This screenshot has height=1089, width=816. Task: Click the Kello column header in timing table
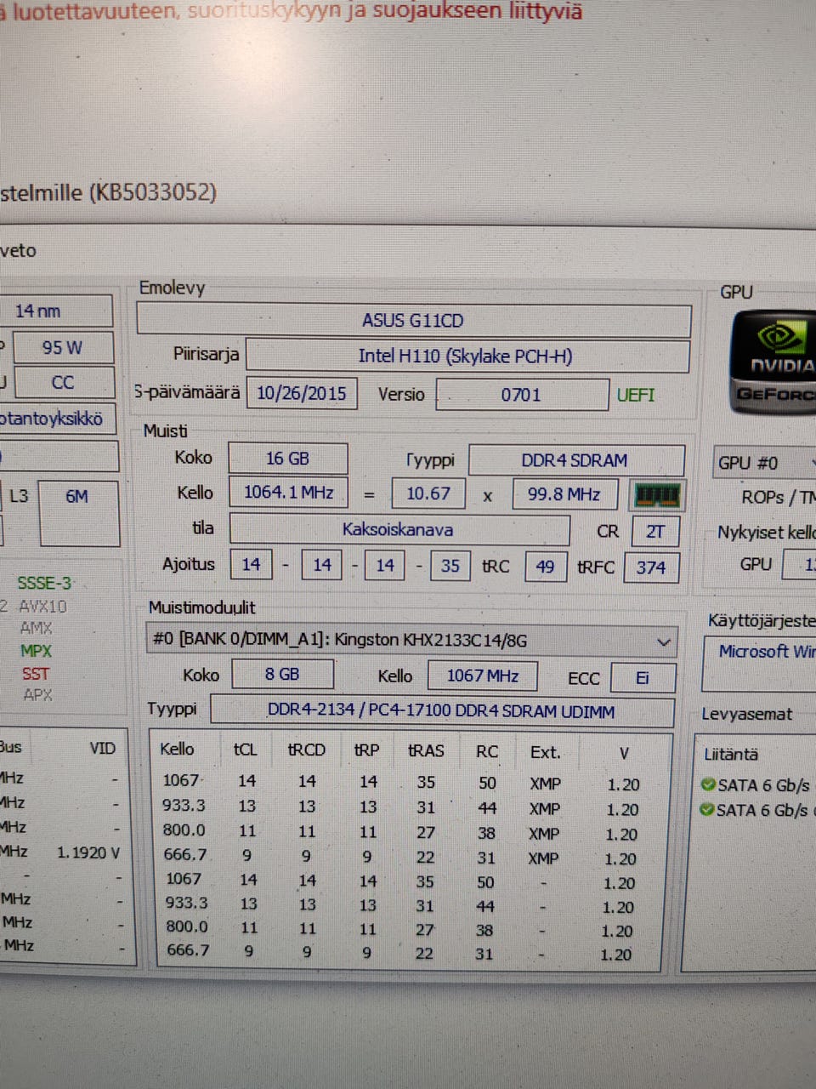pyautogui.click(x=177, y=749)
